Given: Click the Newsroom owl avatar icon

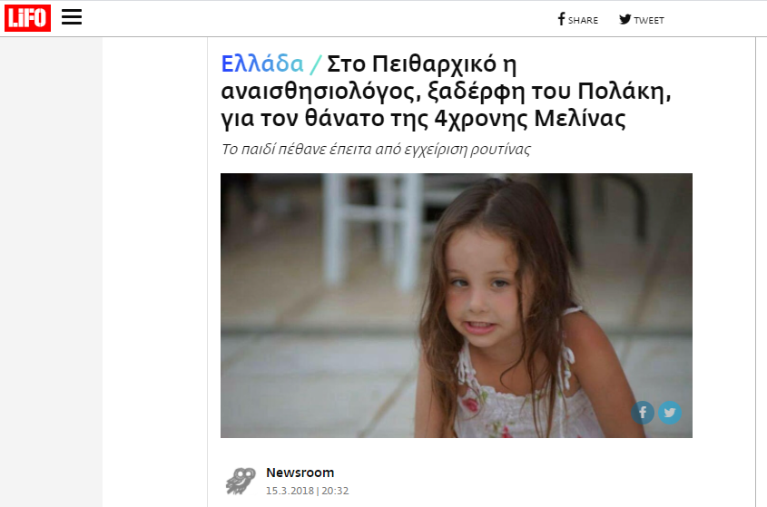Looking at the screenshot, I should pyautogui.click(x=241, y=481).
